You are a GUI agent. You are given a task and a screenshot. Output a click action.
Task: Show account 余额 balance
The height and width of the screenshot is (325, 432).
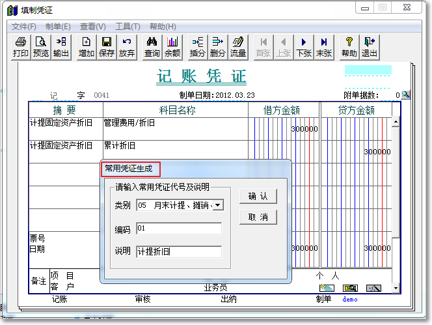(x=172, y=47)
